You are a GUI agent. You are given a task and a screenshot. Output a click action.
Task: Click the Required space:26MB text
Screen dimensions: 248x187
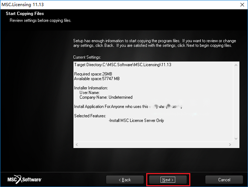click(x=93, y=74)
